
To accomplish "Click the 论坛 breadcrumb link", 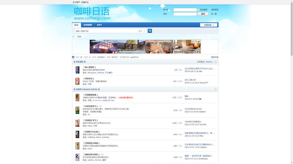I will tap(79, 37).
